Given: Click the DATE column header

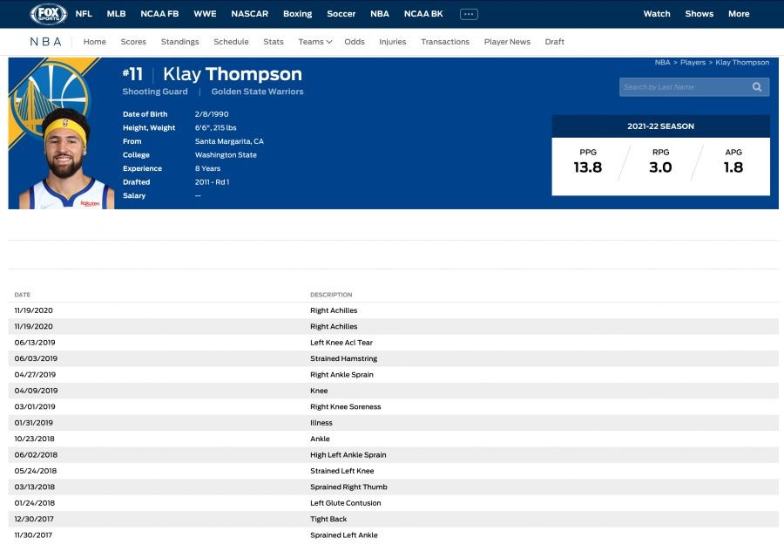Looking at the screenshot, I should [22, 295].
